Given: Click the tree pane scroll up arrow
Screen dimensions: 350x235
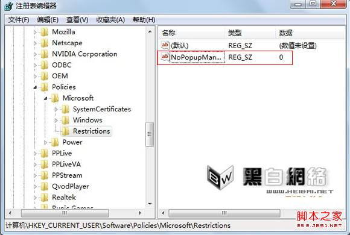Looking at the screenshot, I should [x=150, y=32].
